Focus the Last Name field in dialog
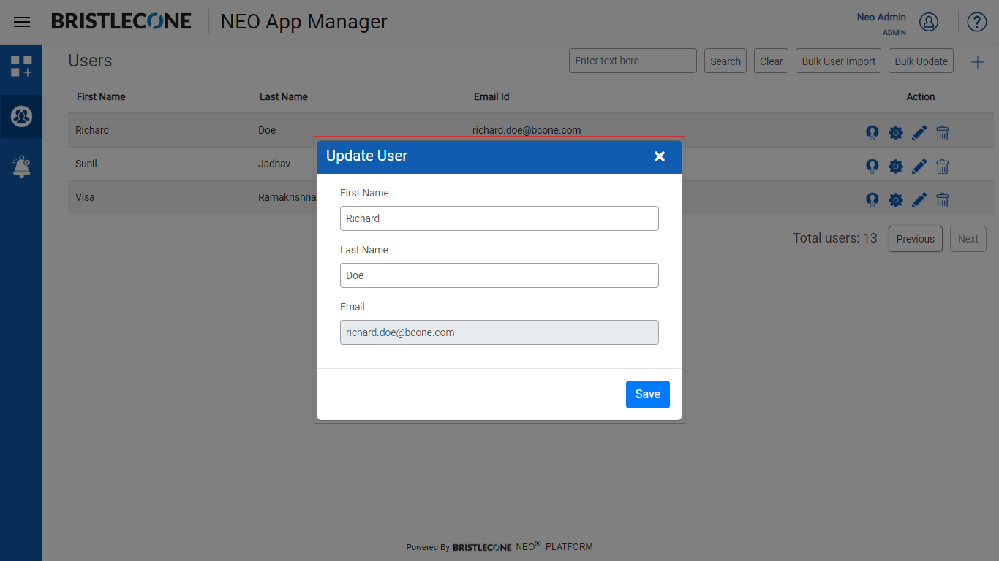 499,275
